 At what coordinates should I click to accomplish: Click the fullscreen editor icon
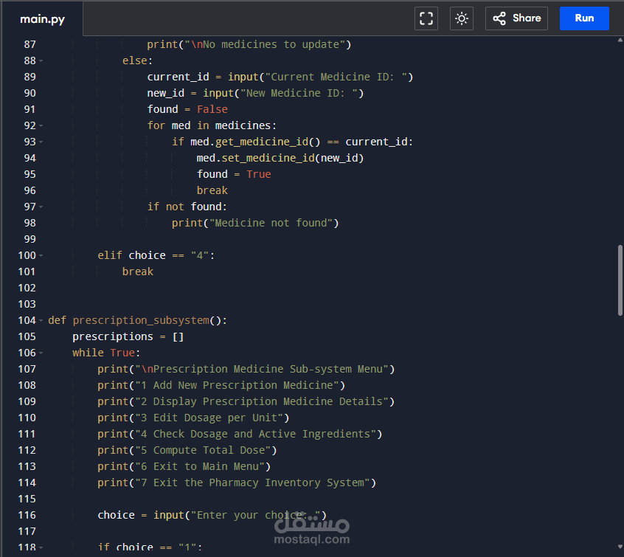click(426, 18)
